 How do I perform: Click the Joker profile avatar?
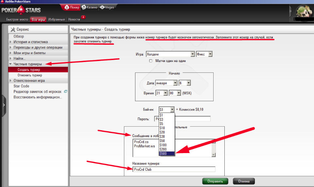(x=304, y=11)
